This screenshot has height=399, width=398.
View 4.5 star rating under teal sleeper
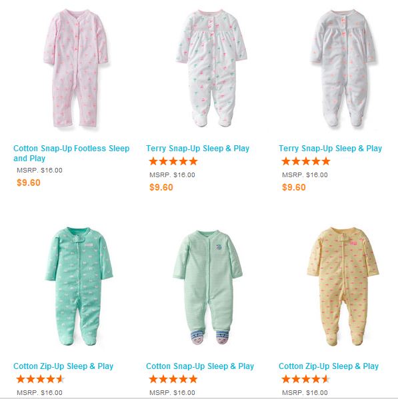coord(41,379)
